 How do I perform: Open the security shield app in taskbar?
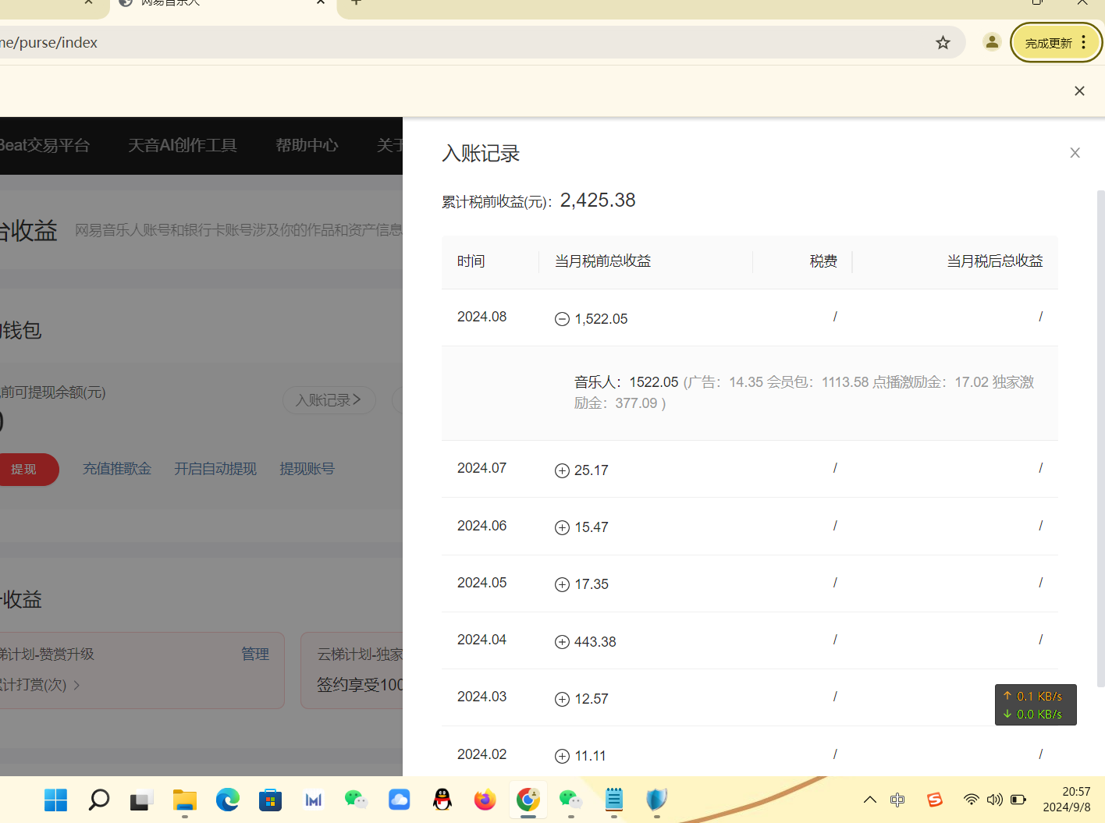(656, 800)
